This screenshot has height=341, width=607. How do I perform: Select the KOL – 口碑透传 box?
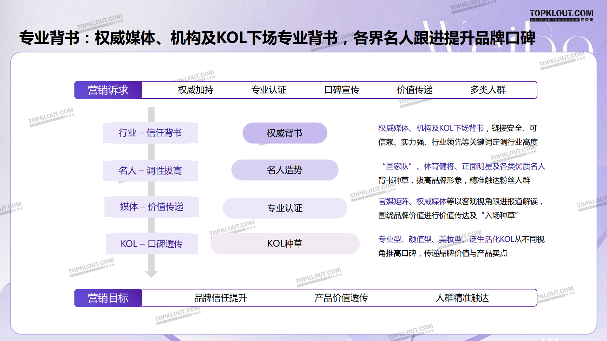[x=152, y=244]
